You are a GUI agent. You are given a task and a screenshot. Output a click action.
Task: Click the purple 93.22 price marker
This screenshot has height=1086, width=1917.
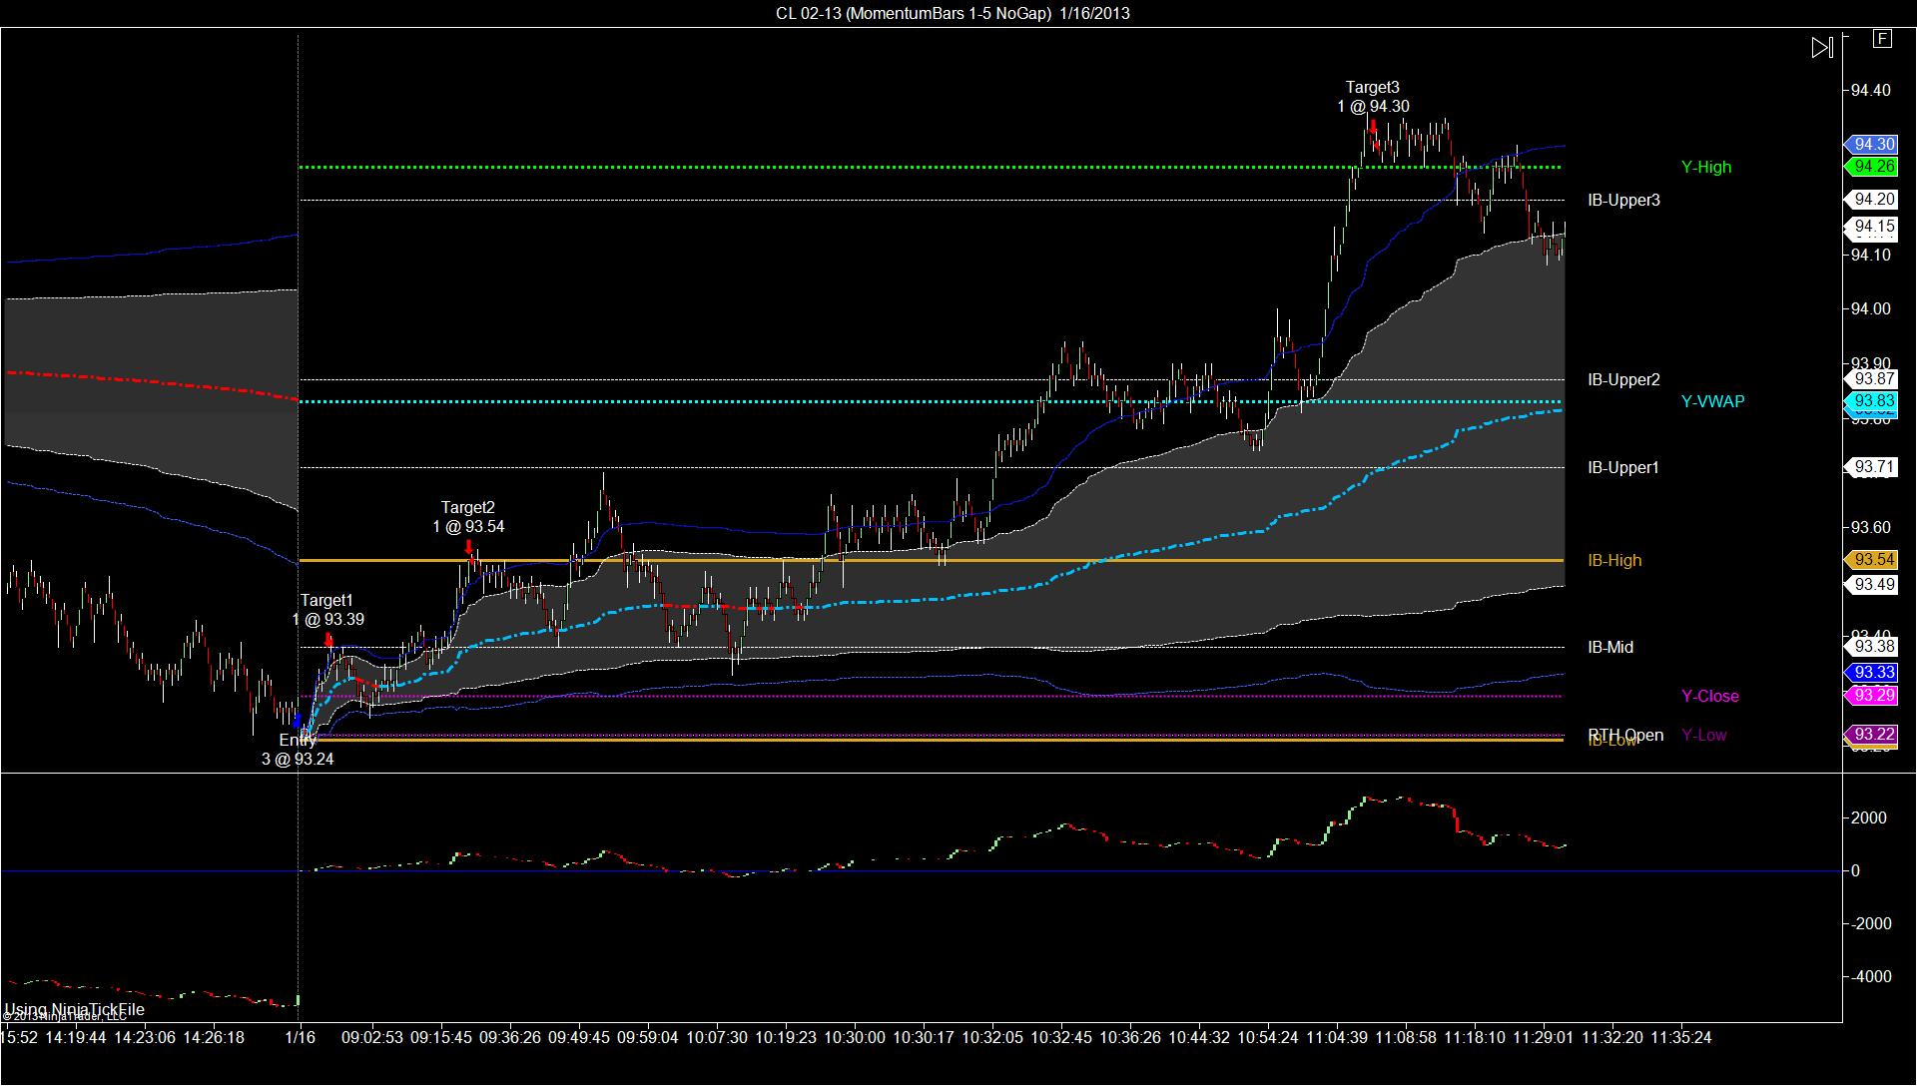click(1870, 735)
